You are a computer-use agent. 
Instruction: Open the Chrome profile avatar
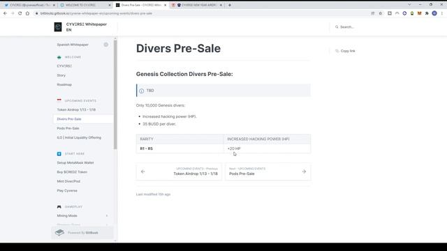[x=434, y=13]
